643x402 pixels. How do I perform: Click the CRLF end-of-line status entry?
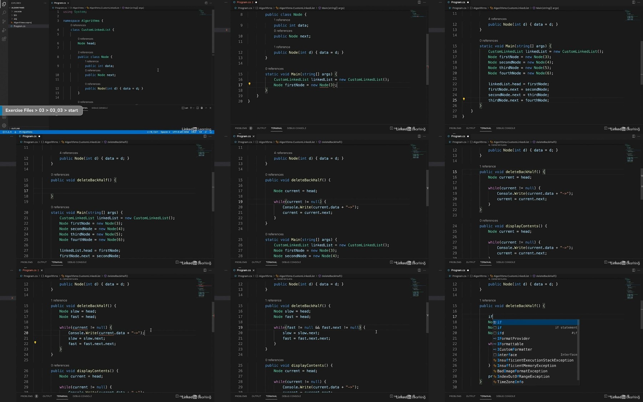pos(194,132)
